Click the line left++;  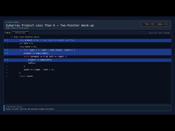32,63
